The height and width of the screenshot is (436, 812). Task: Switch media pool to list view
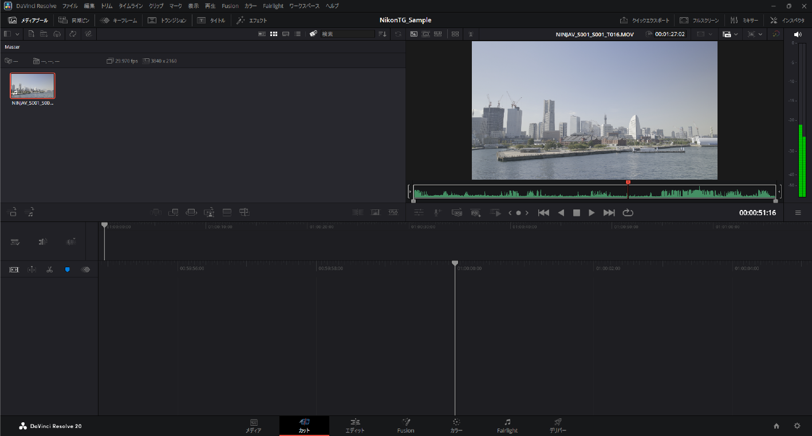(x=298, y=34)
